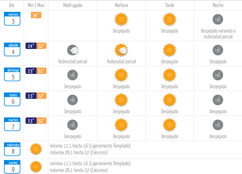Viewport: 242px width, 174px height.
Task: Open the viernes 3 calendar badge
Action: pyautogui.click(x=12, y=19)
